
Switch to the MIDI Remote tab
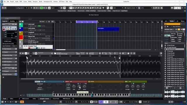coord(67,99)
